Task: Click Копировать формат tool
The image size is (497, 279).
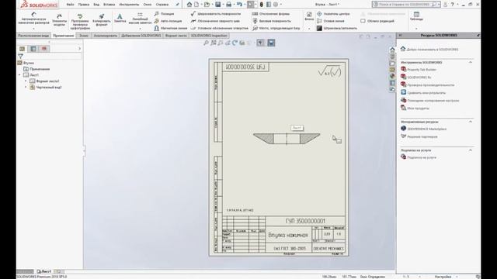Action: click(102, 19)
